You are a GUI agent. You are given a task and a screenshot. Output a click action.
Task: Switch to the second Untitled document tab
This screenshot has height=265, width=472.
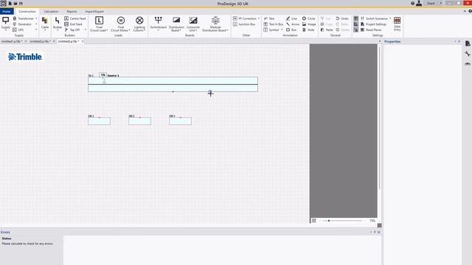click(x=39, y=41)
